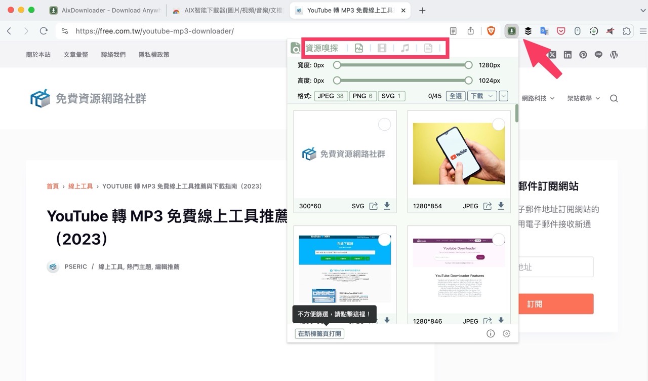The height and width of the screenshot is (381, 648).
Task: Click 首頁 breadcrumb link
Action: [x=53, y=186]
